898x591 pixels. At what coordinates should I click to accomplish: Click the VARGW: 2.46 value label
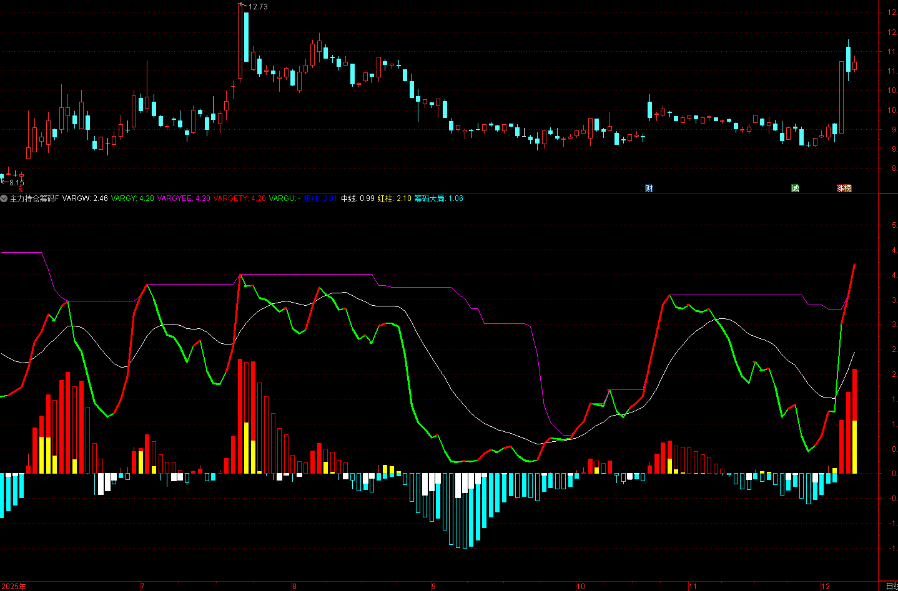click(x=85, y=198)
